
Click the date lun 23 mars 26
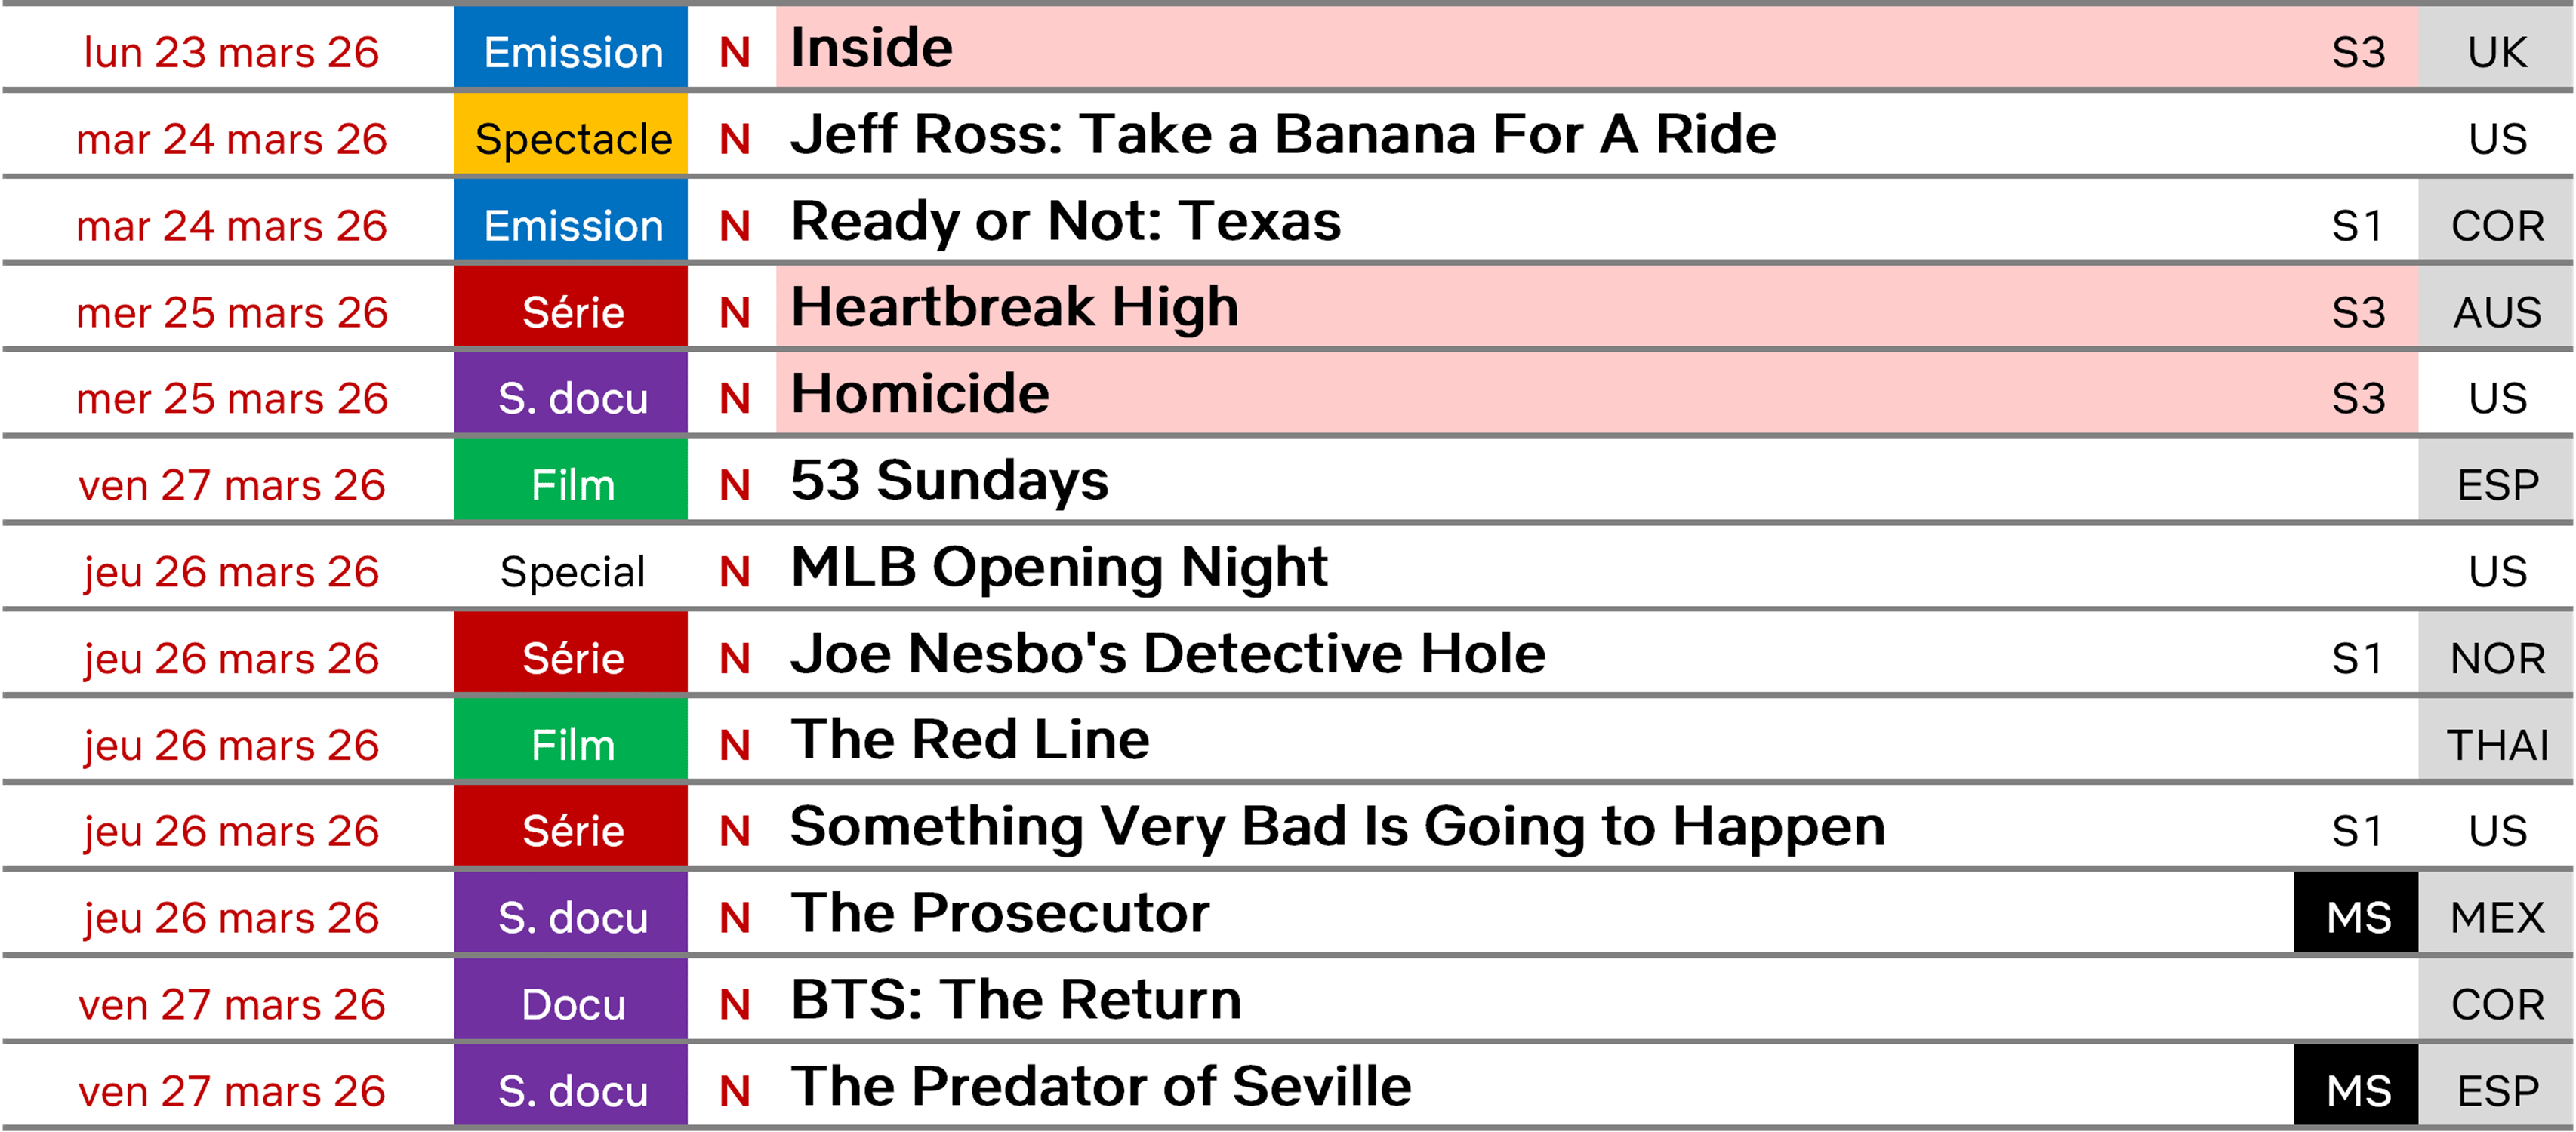tap(231, 53)
